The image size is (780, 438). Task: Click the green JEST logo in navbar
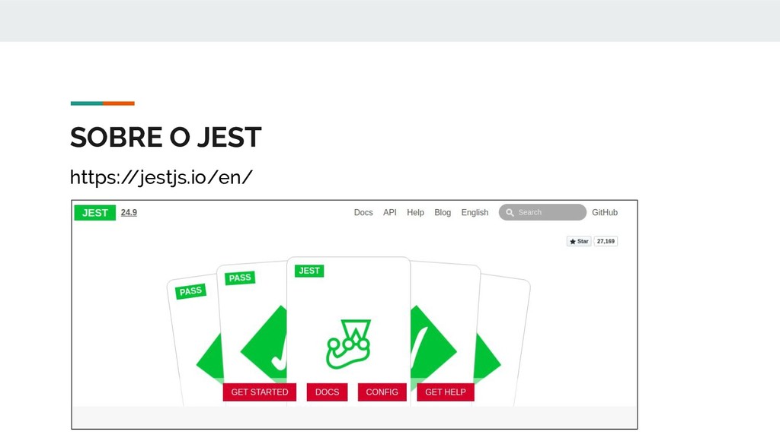(x=95, y=213)
